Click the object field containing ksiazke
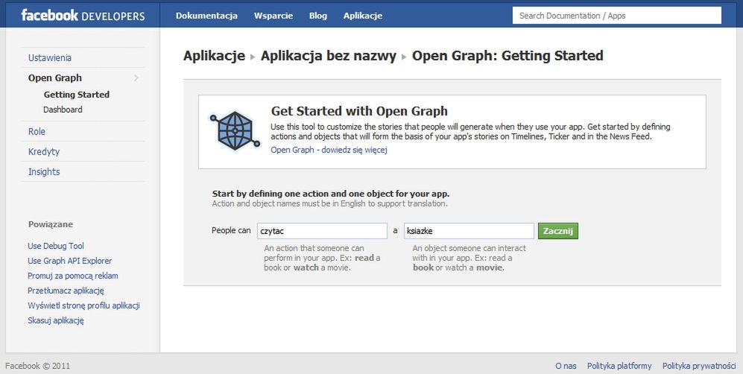Image resolution: width=743 pixels, height=374 pixels. point(469,231)
